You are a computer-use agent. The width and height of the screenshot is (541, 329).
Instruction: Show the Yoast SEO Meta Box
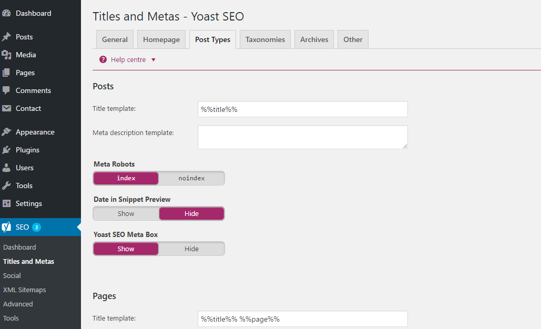126,249
